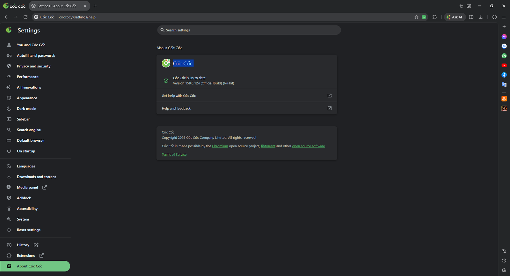
Task: Open the green game controller sidebar icon
Action: coord(504,56)
